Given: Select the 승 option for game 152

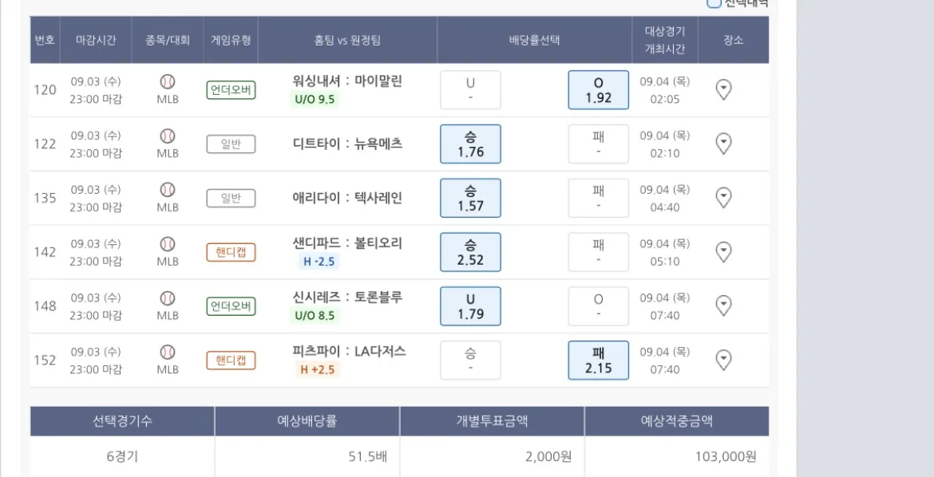Looking at the screenshot, I should pos(470,360).
